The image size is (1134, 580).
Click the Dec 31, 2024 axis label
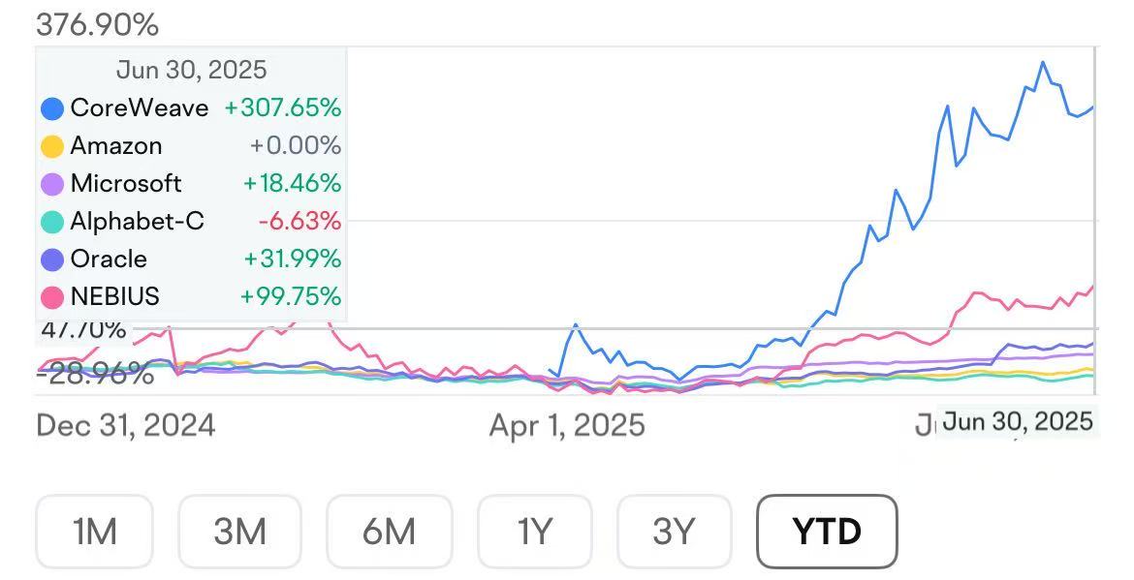pos(126,425)
